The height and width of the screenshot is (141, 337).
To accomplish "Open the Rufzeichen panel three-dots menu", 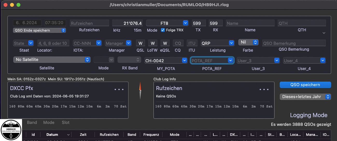I will (264, 90).
